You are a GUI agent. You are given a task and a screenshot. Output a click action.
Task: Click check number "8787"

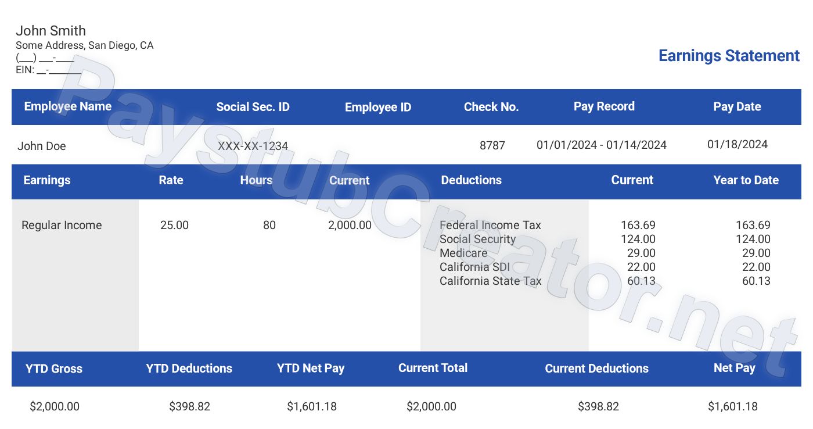(x=492, y=145)
